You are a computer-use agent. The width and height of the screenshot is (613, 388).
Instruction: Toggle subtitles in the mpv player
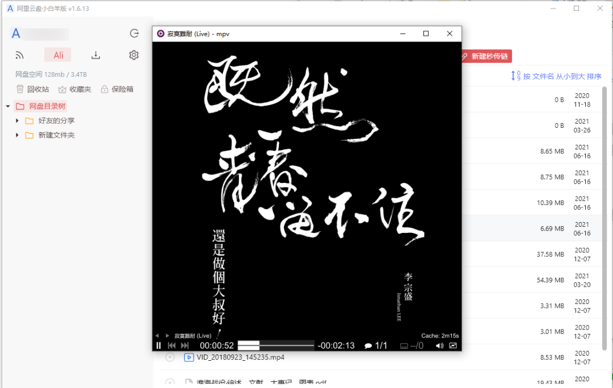click(x=404, y=345)
